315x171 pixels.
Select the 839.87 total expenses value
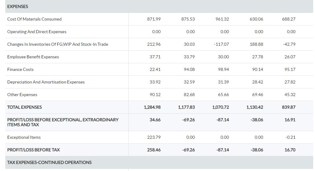coord(289,107)
